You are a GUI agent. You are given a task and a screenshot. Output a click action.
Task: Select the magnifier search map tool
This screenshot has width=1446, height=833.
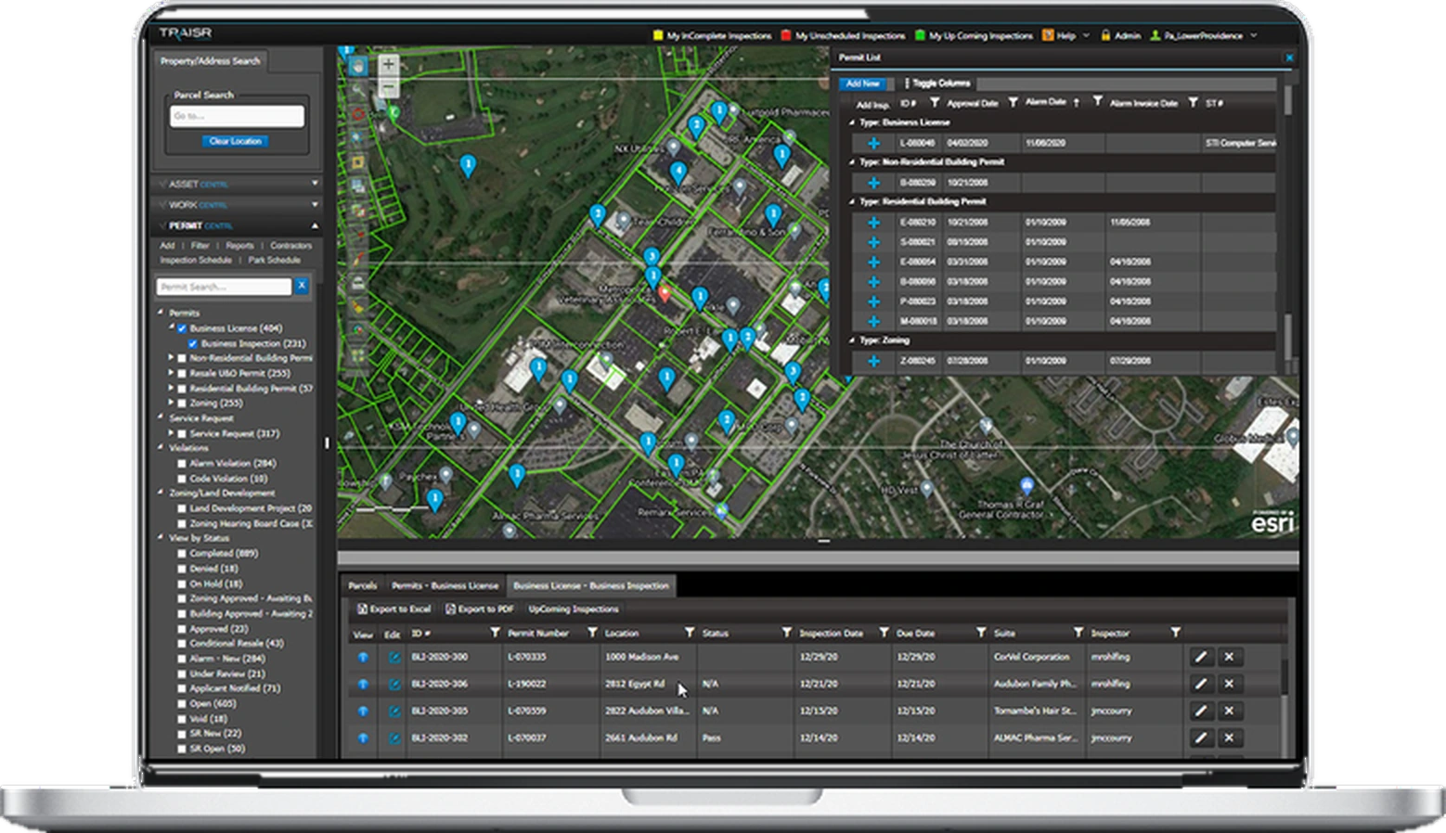[358, 91]
